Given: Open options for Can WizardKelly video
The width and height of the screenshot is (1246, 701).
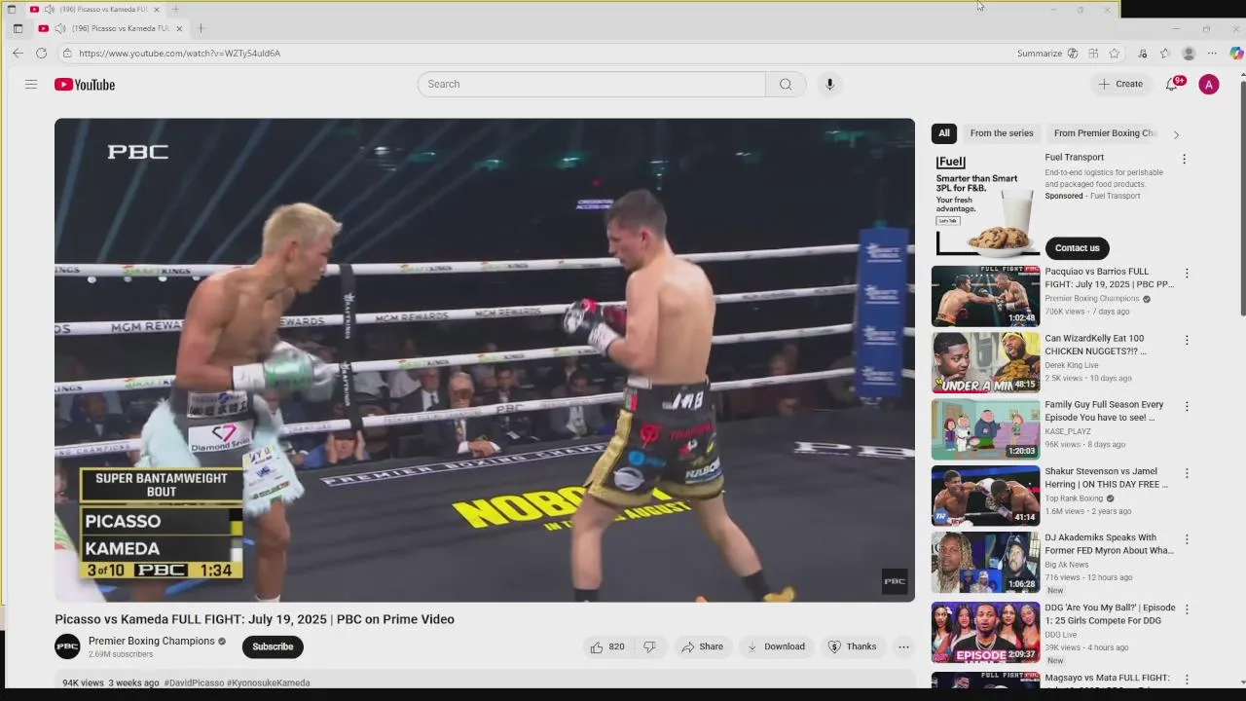Looking at the screenshot, I should coord(1186,340).
